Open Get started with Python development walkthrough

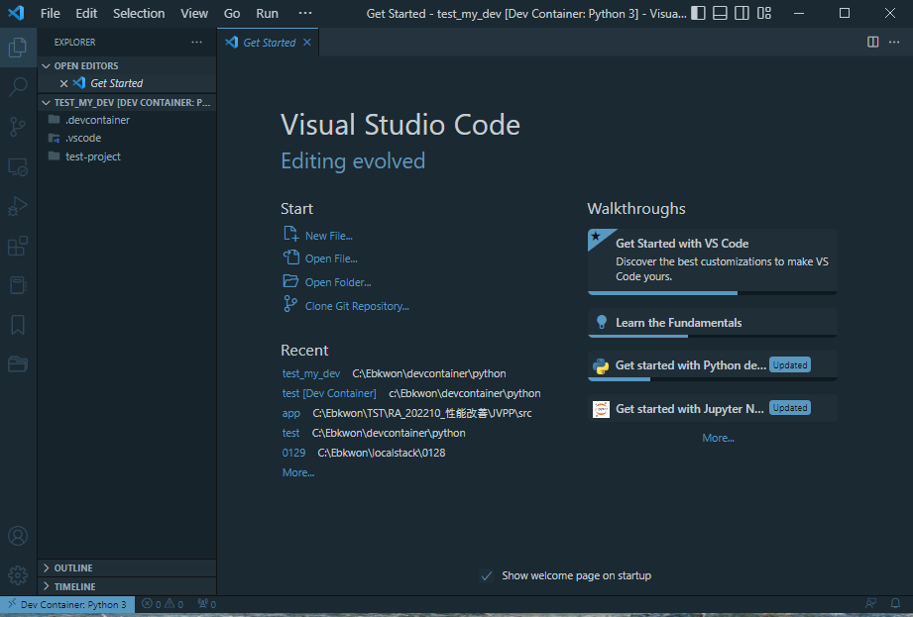tap(712, 365)
